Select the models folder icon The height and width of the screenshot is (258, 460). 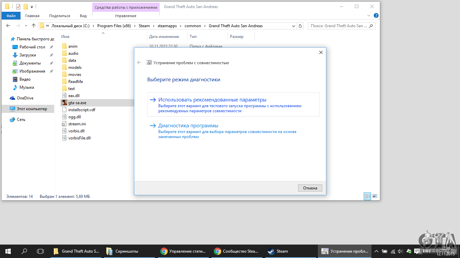[x=65, y=68]
